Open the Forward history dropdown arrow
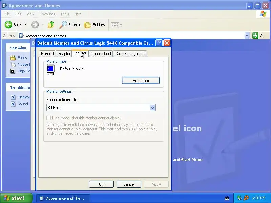The width and height of the screenshot is (271, 203). tap(43, 25)
